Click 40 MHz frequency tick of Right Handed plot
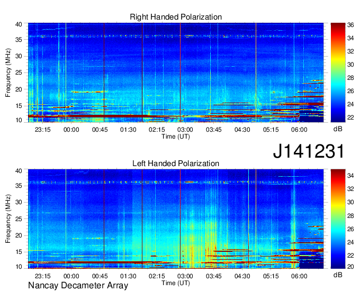 [19, 24]
